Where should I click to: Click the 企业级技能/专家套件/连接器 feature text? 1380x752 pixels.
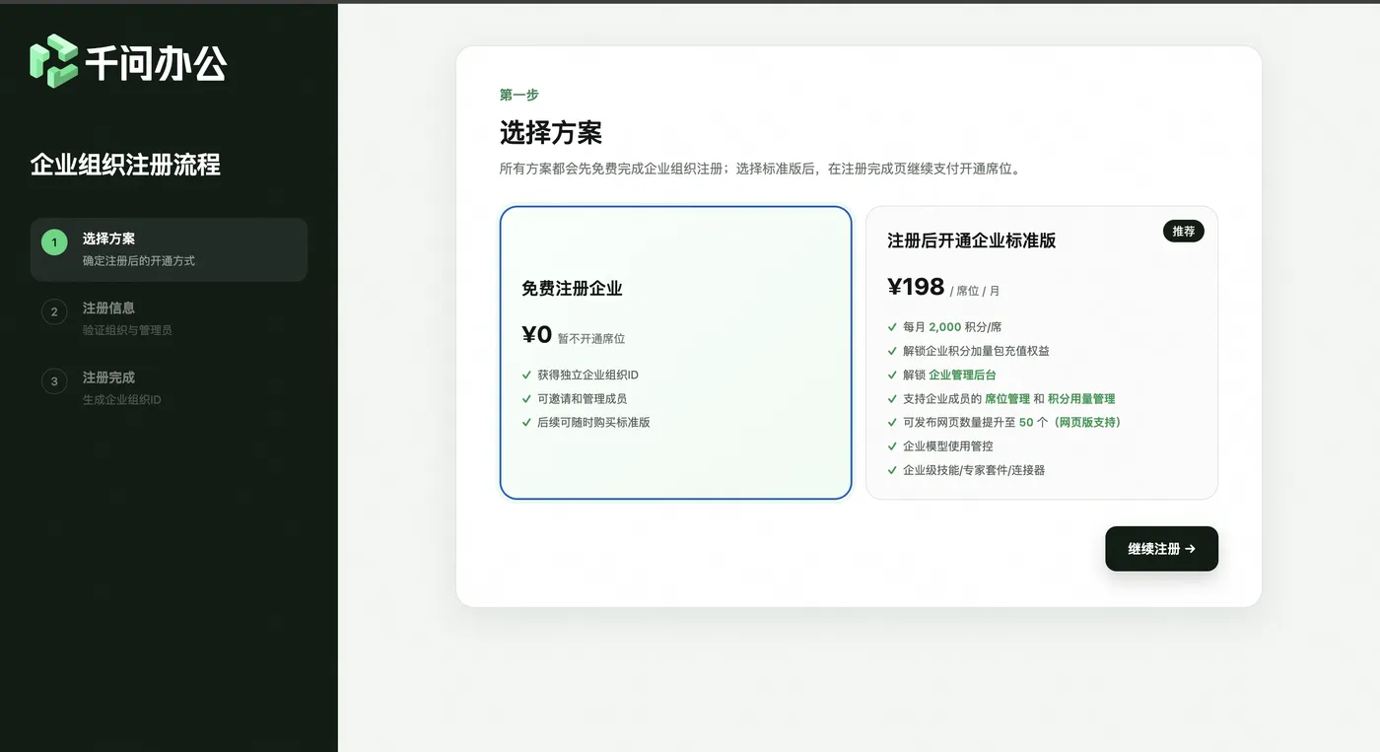(974, 470)
